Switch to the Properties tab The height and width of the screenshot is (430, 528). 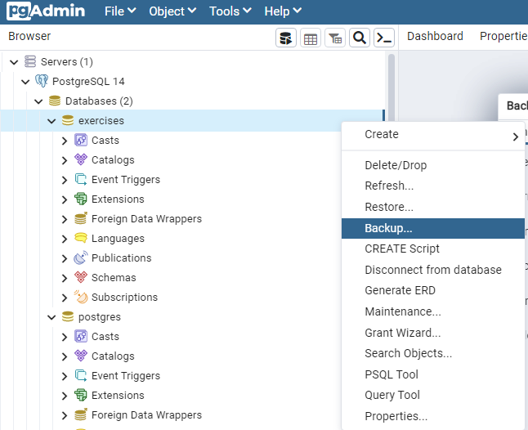[x=503, y=36]
